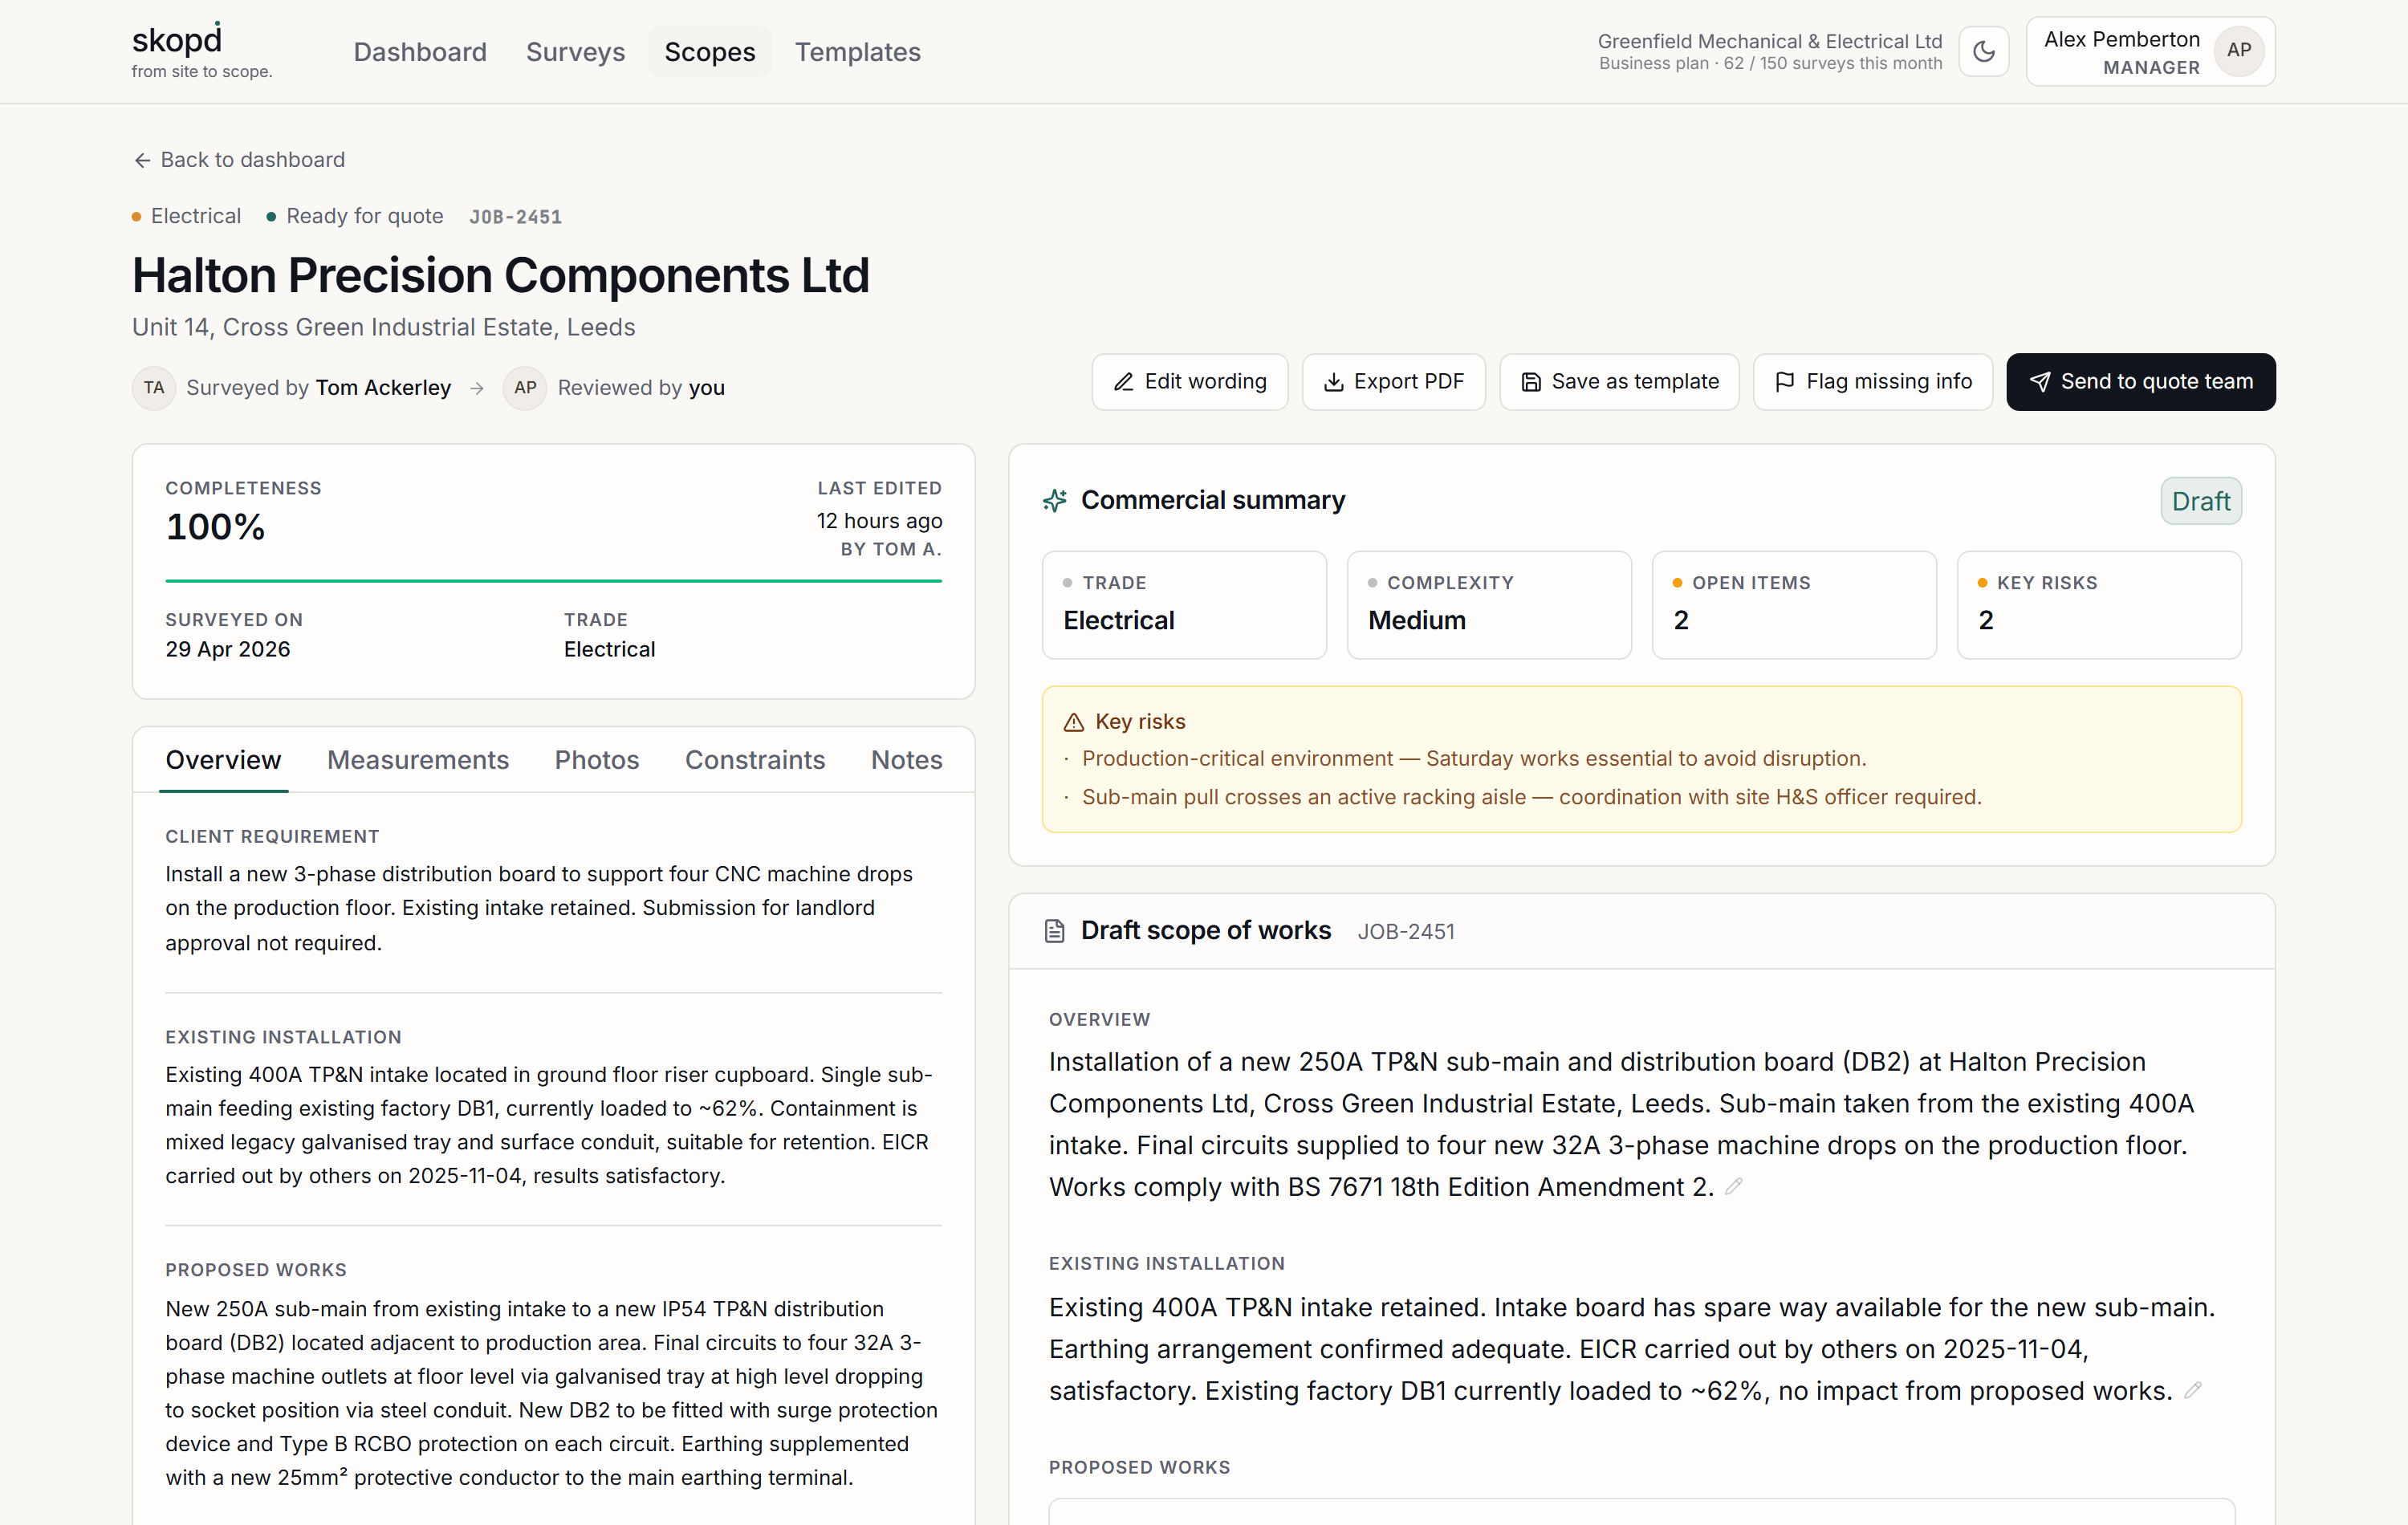Click the 100% completeness value
Image resolution: width=2408 pixels, height=1525 pixels.
pyautogui.click(x=215, y=527)
